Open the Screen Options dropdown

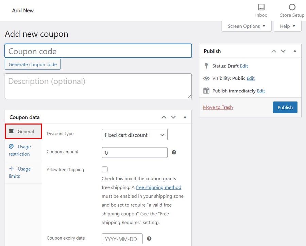pyautogui.click(x=246, y=26)
